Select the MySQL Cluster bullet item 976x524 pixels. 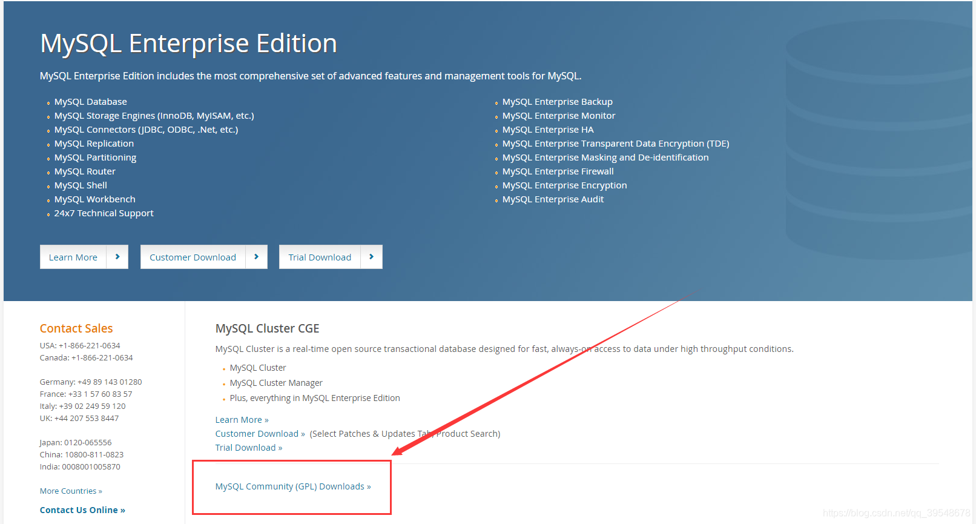pyautogui.click(x=258, y=368)
